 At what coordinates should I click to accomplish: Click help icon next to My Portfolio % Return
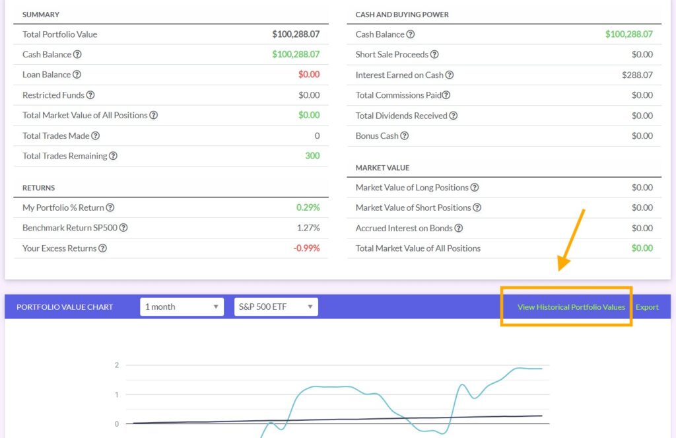[x=110, y=207]
